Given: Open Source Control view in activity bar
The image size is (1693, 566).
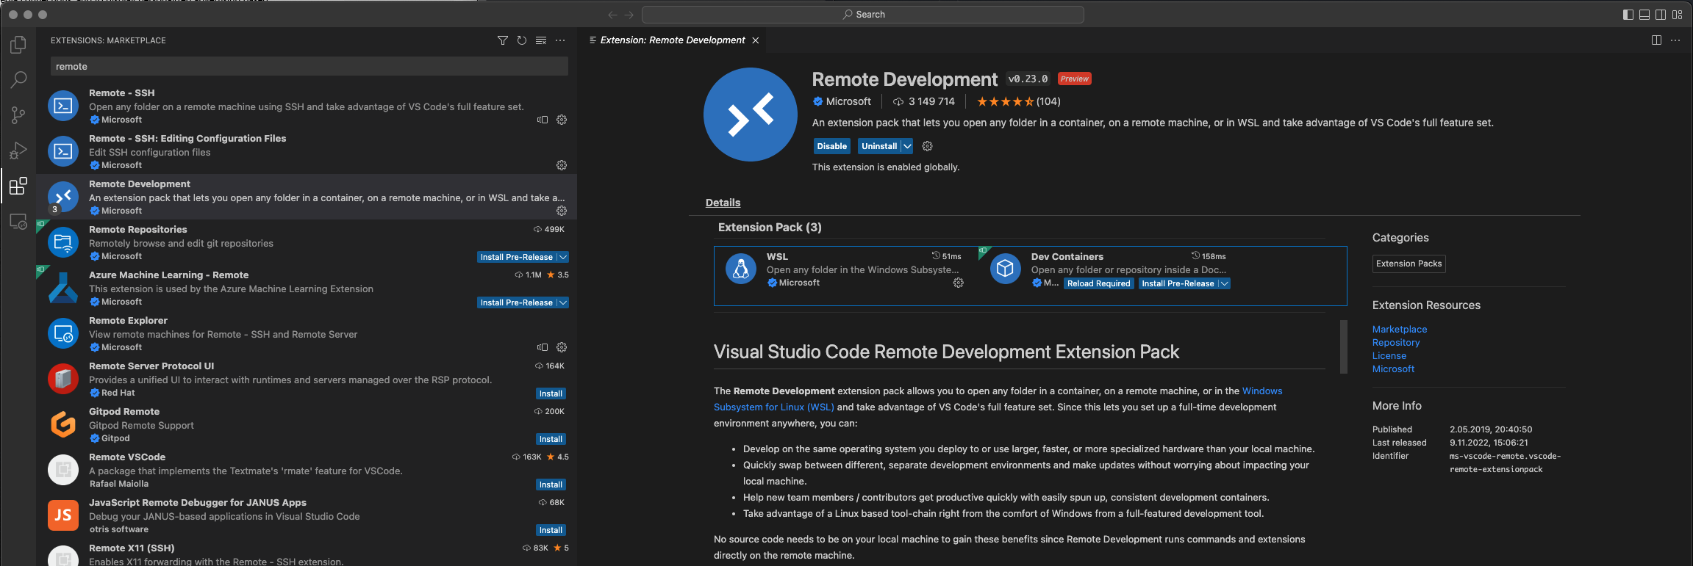Looking at the screenshot, I should (x=18, y=115).
